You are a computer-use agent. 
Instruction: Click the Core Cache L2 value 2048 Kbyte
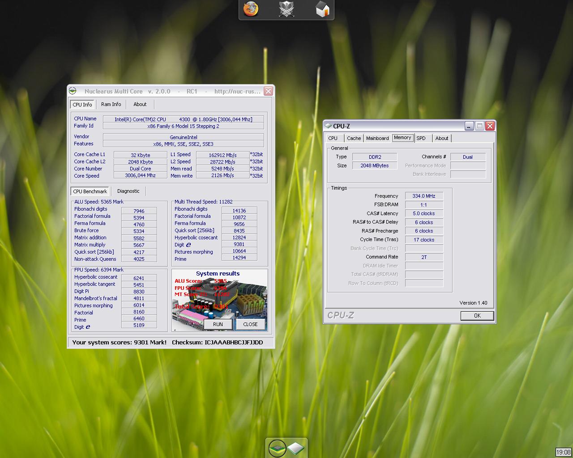point(141,162)
